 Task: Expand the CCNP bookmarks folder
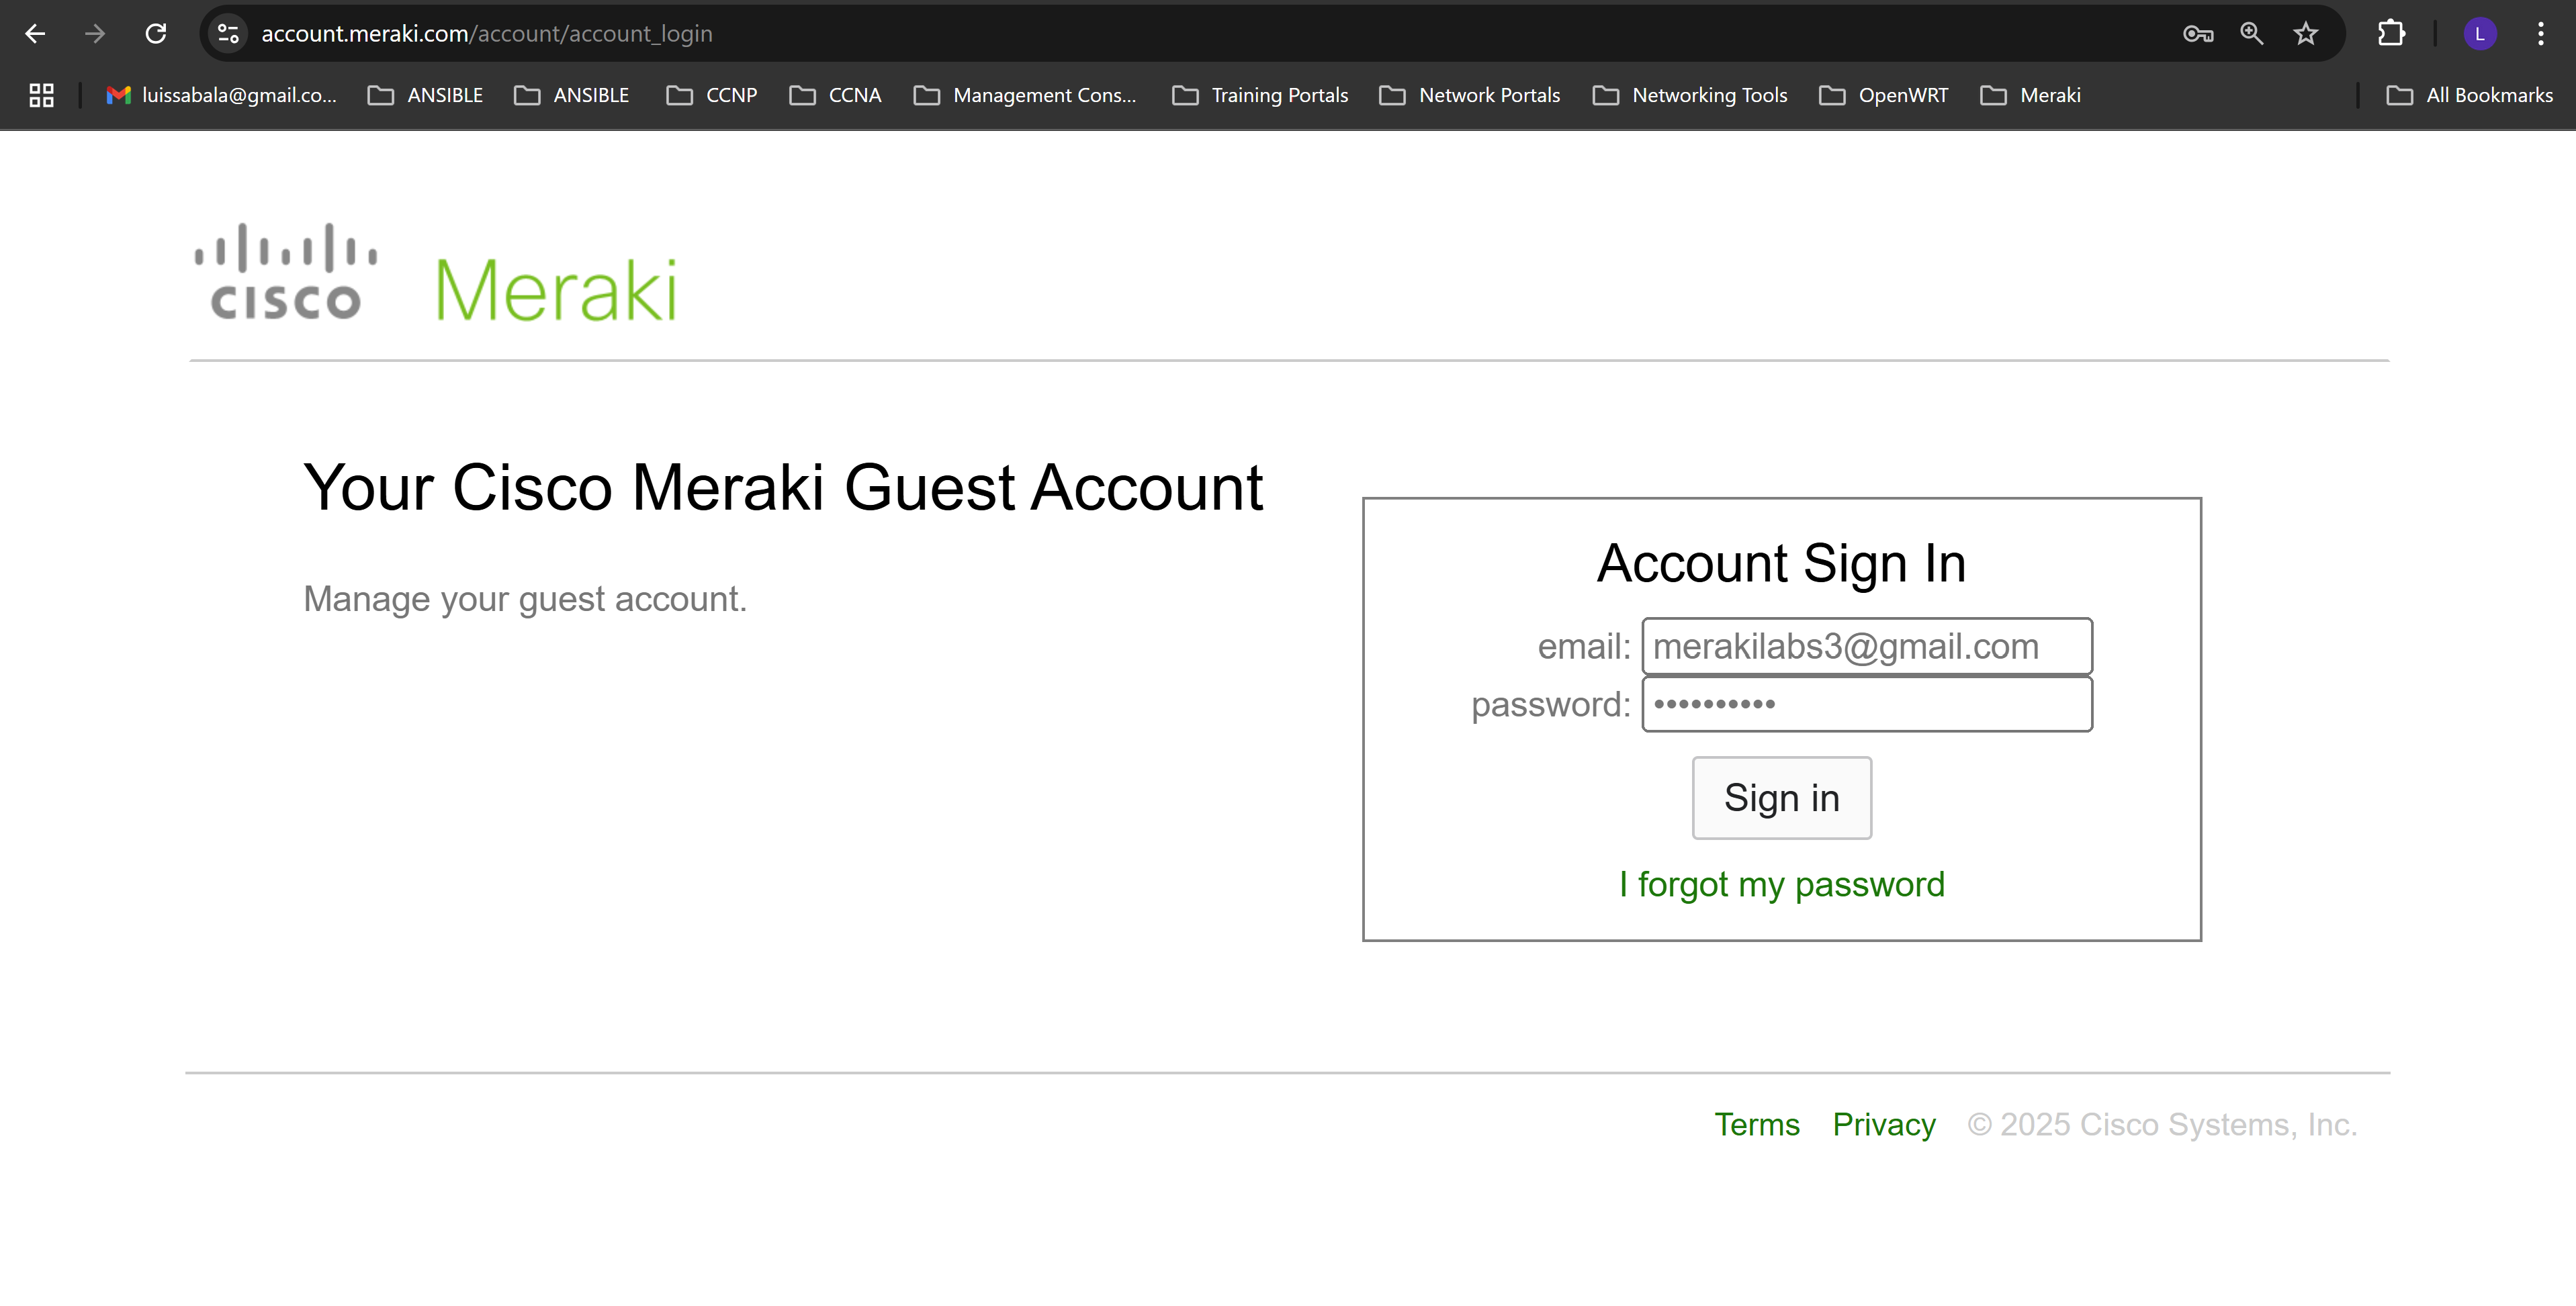712,95
